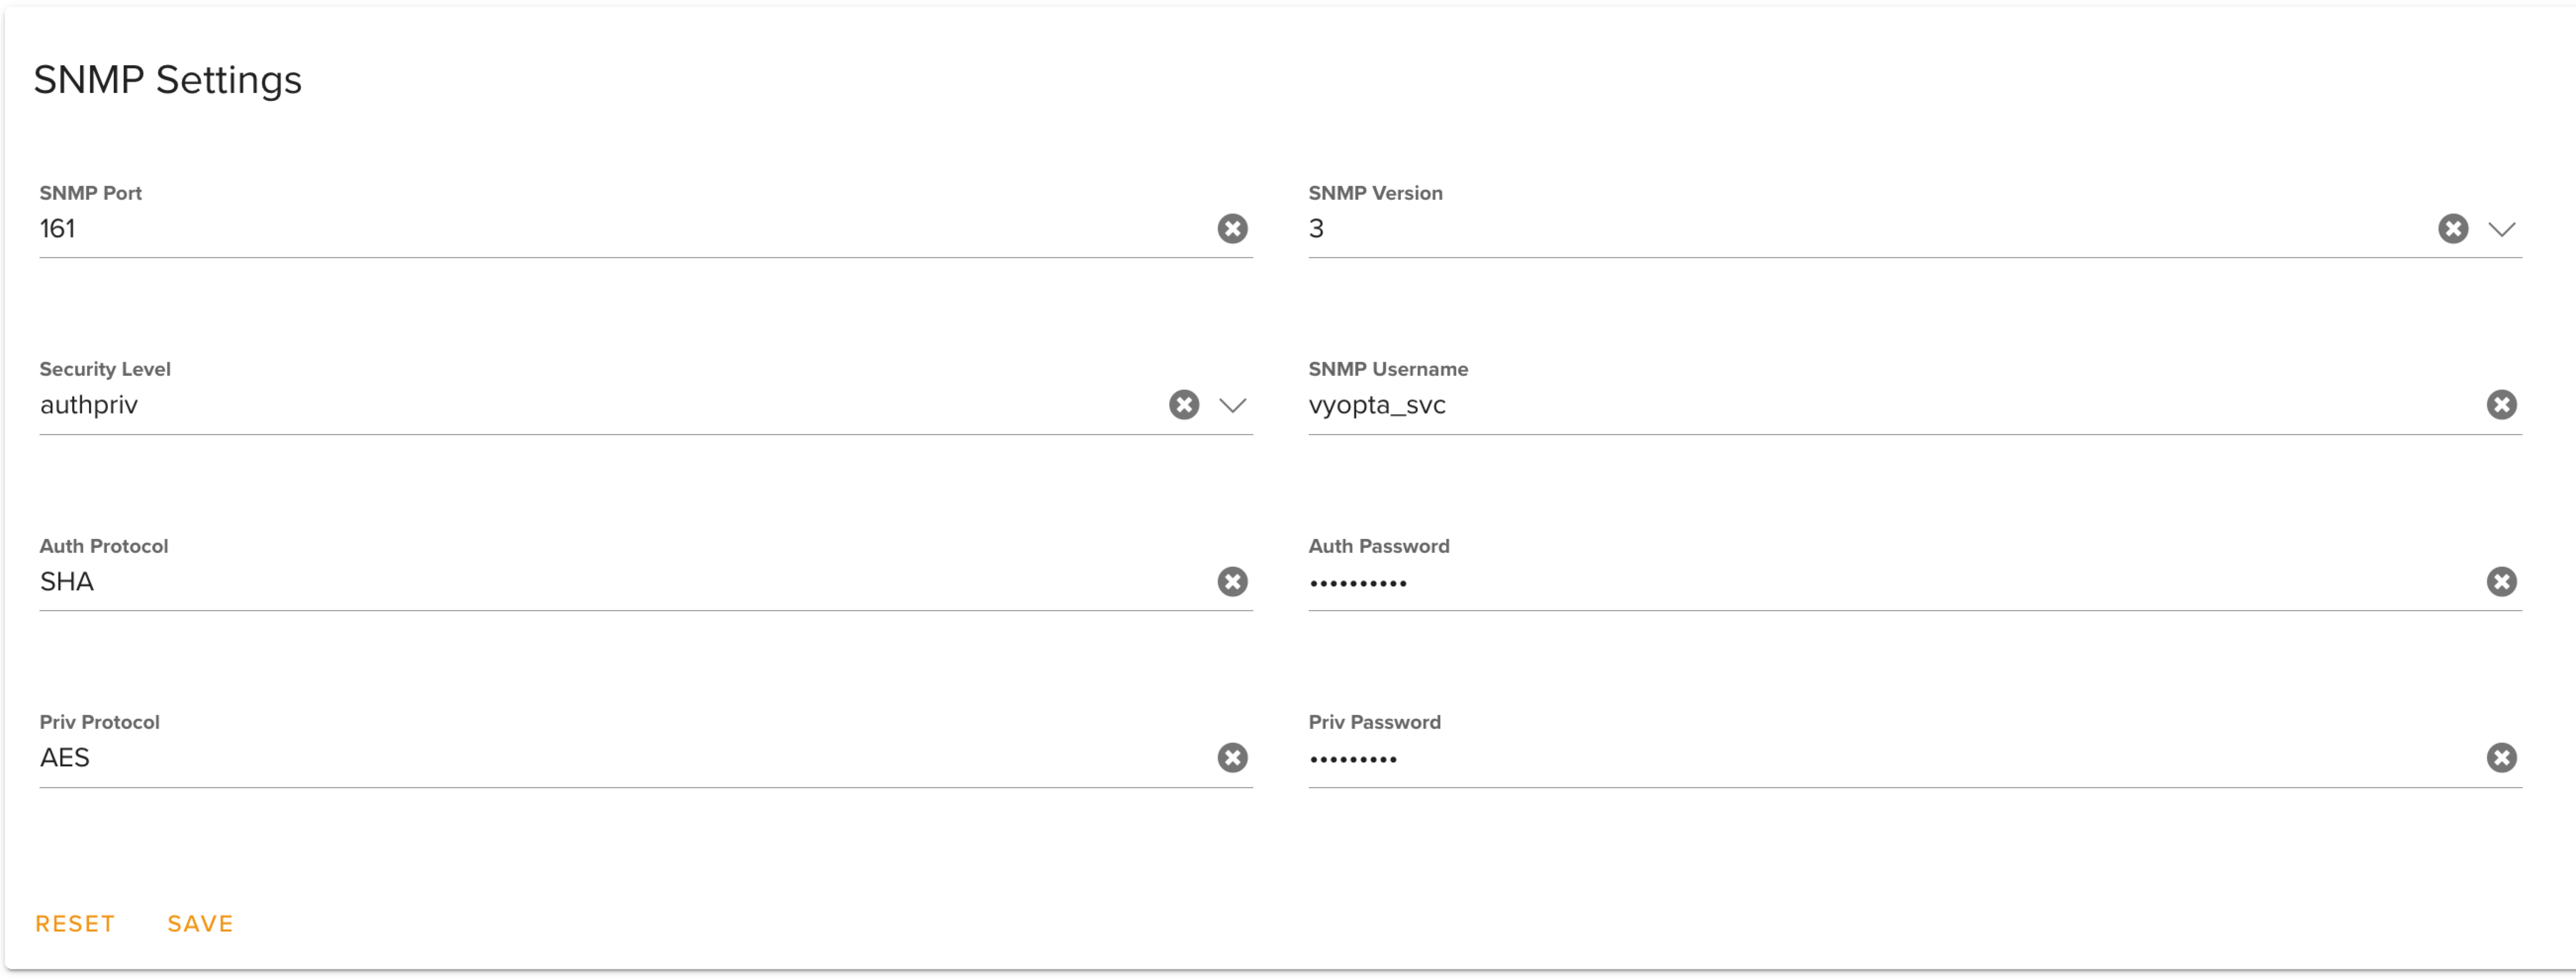Clear the Auth Password field
The image size is (2576, 979).
click(2501, 582)
